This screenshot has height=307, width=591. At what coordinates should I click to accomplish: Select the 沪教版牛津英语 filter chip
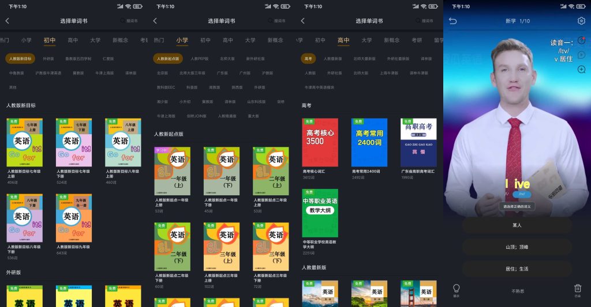pos(48,73)
